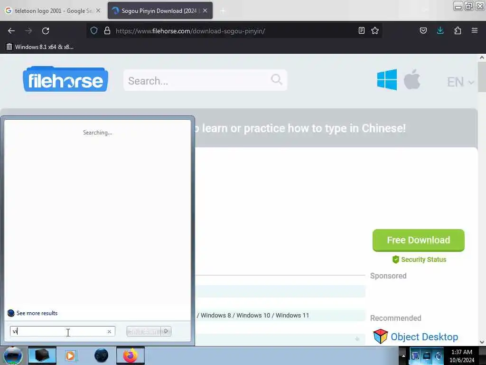Open the Firefox hamburger menu
Viewport: 486px width, 365px height.
tap(475, 30)
